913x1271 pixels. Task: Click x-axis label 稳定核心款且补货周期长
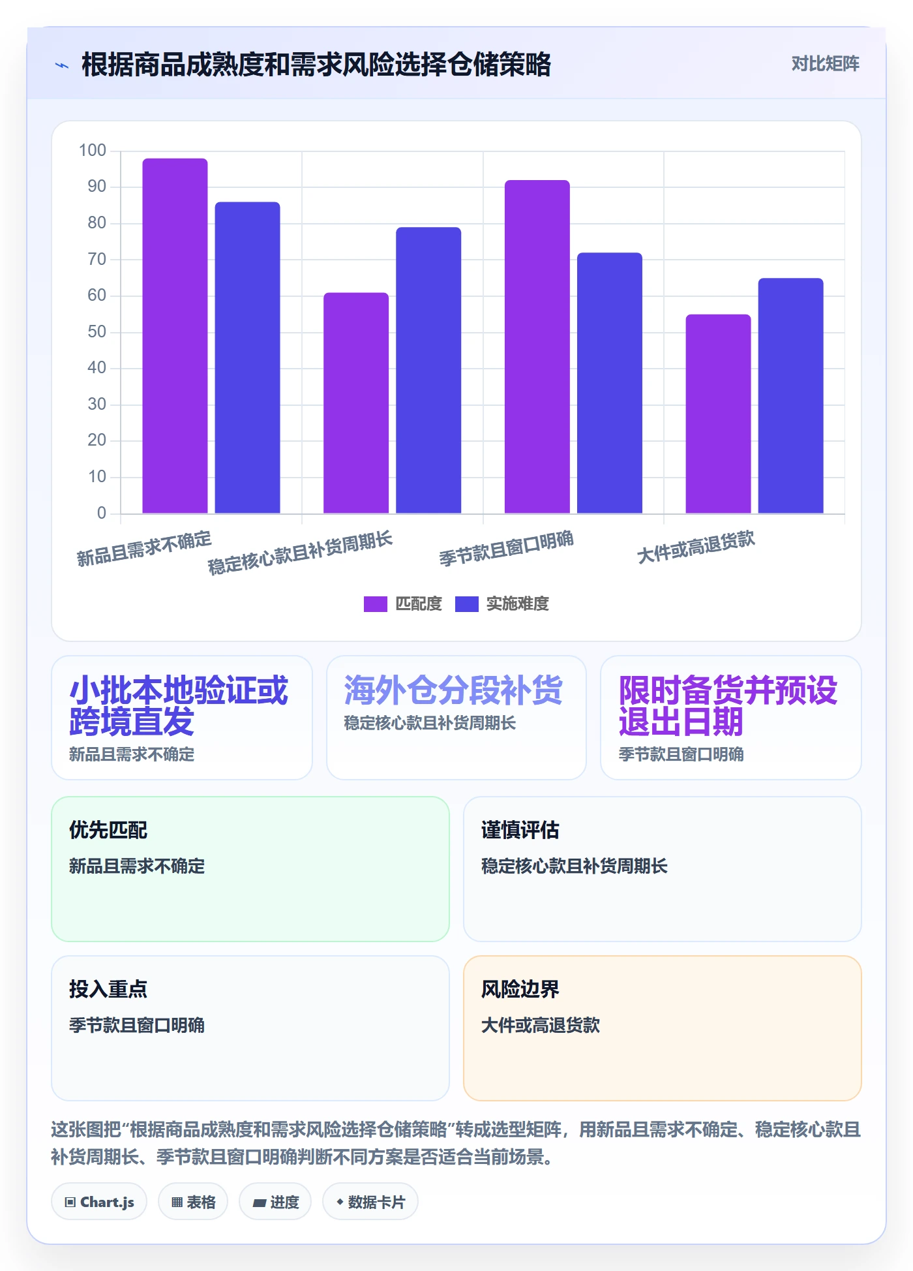click(300, 552)
